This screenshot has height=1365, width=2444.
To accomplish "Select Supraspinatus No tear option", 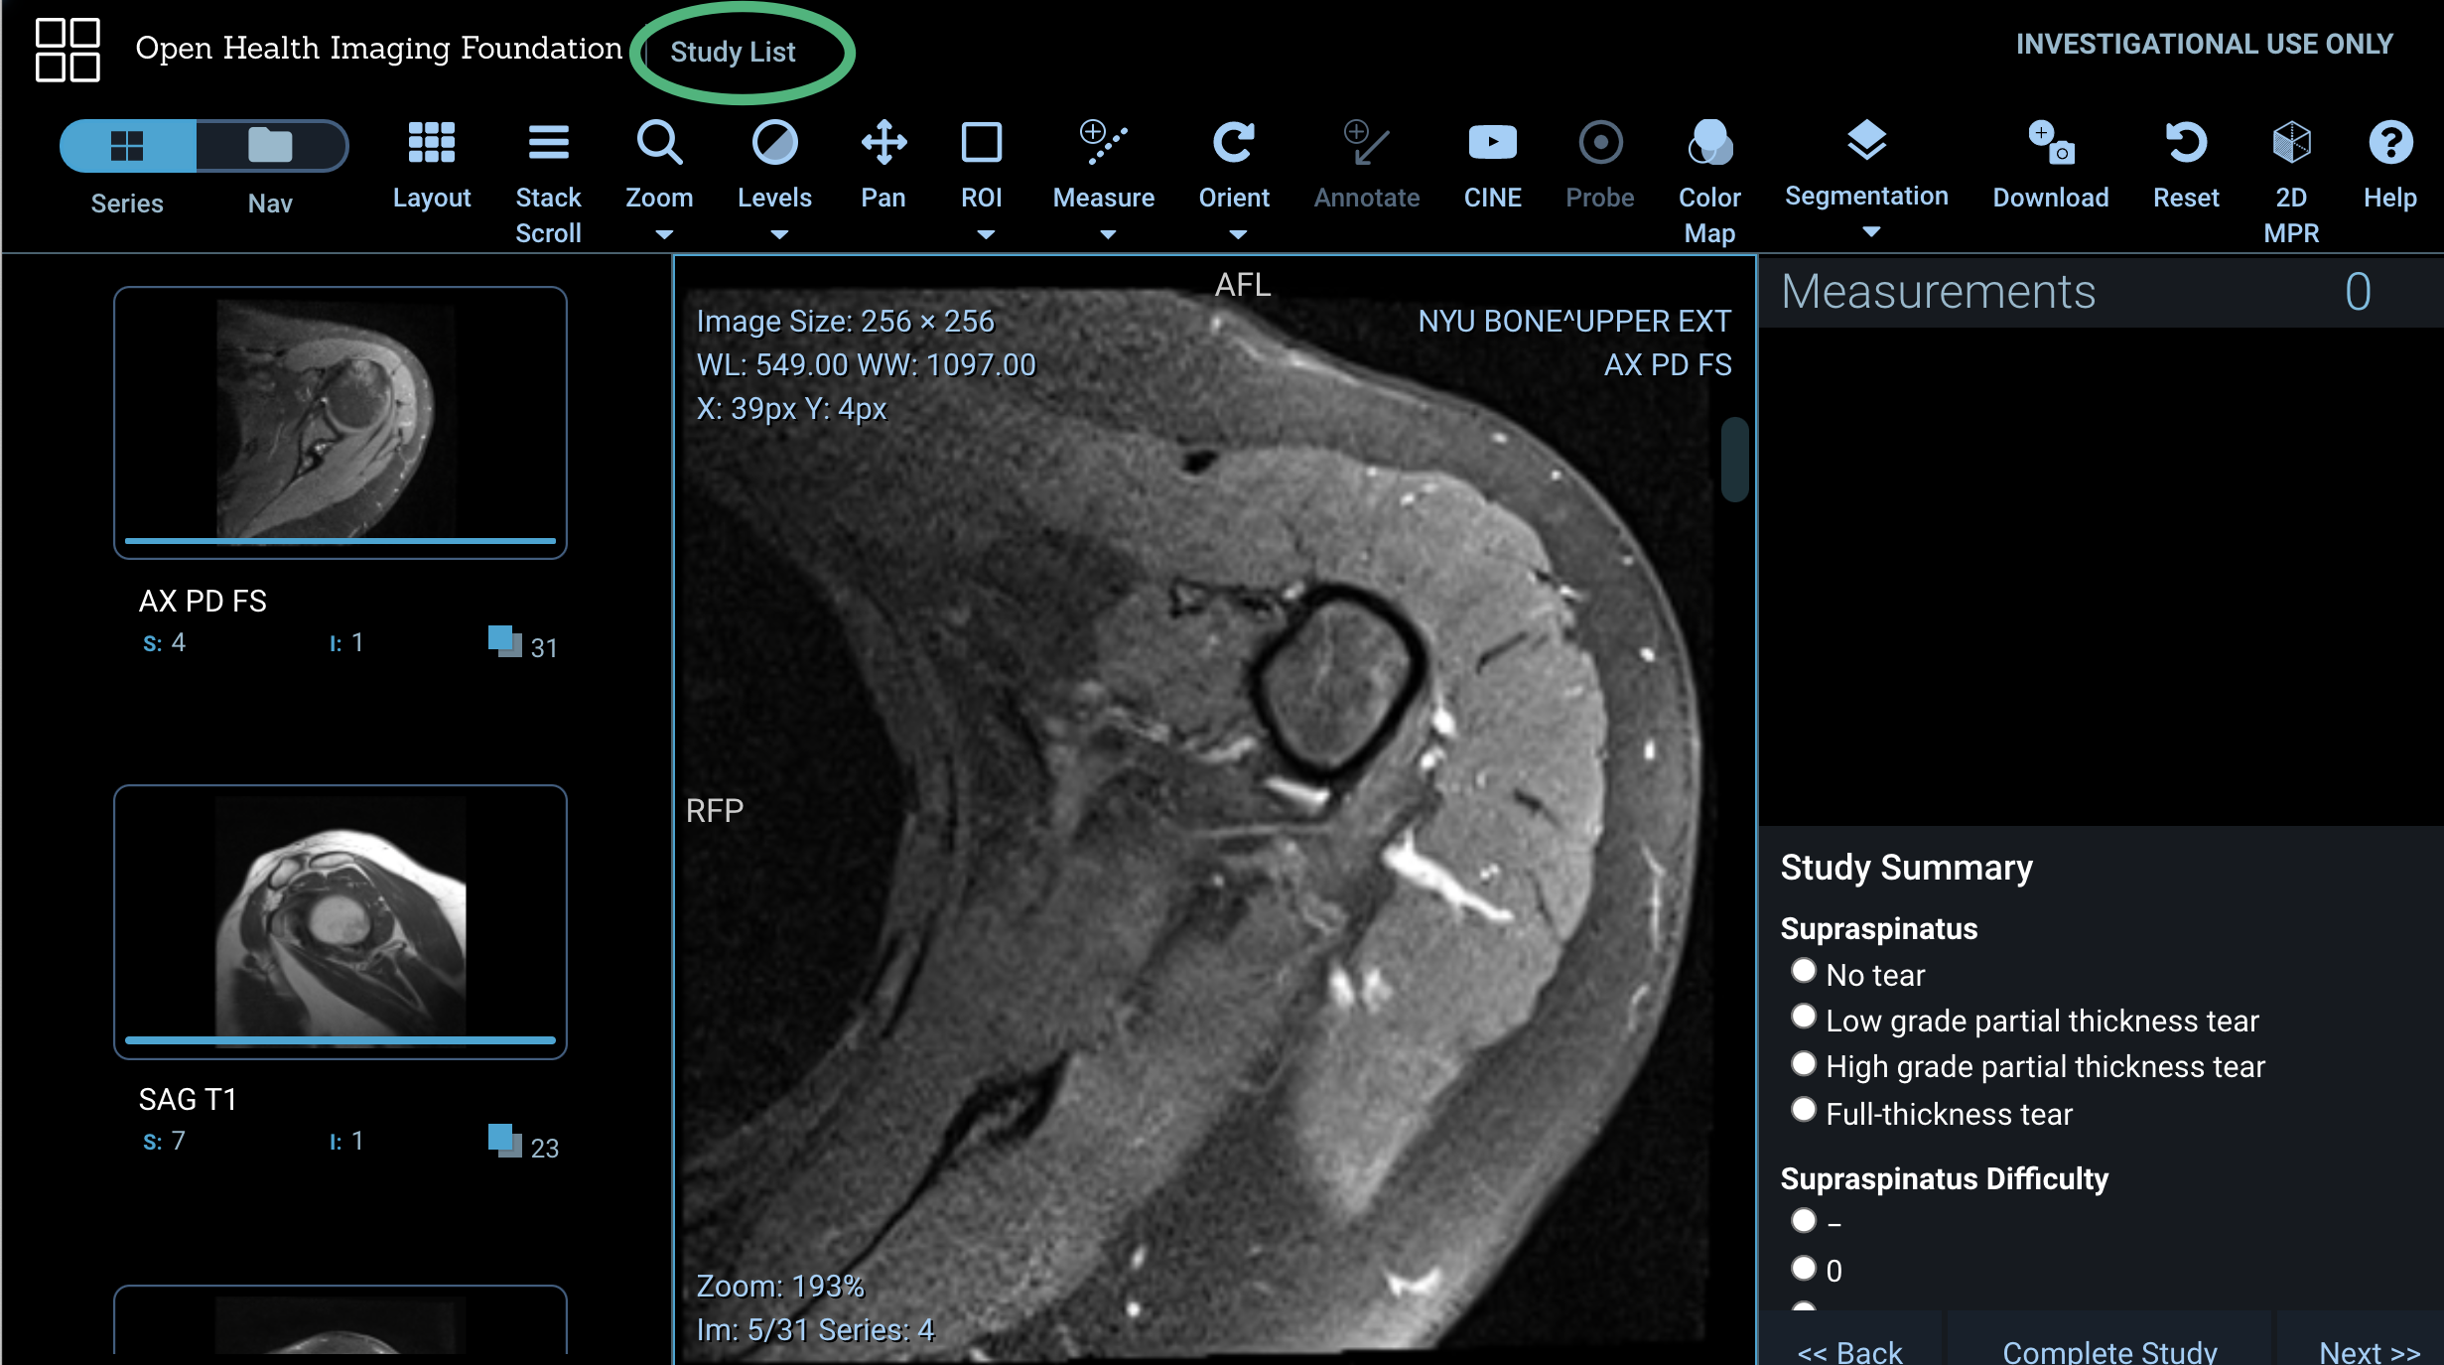I will 1804,971.
